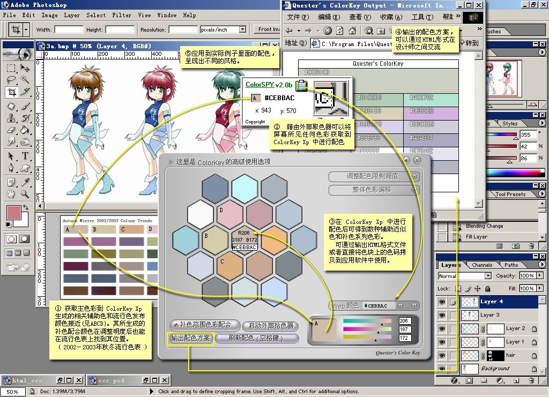Switch to the Paths tab
This screenshot has width=549, height=397.
[x=511, y=265]
